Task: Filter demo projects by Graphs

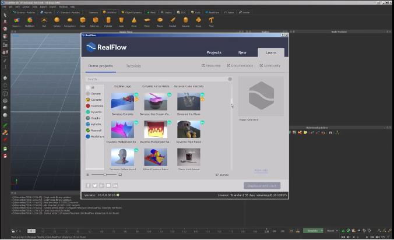Action: tap(93, 118)
